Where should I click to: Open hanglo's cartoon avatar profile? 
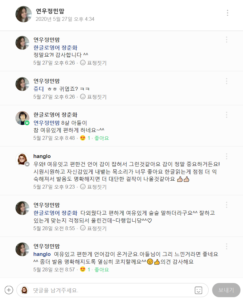[22, 159]
